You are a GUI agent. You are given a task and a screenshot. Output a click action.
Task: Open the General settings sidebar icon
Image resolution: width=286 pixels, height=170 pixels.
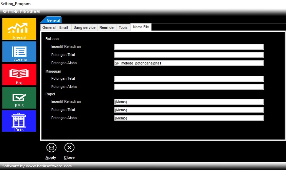[19, 29]
